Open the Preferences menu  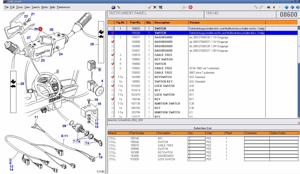coord(64,7)
